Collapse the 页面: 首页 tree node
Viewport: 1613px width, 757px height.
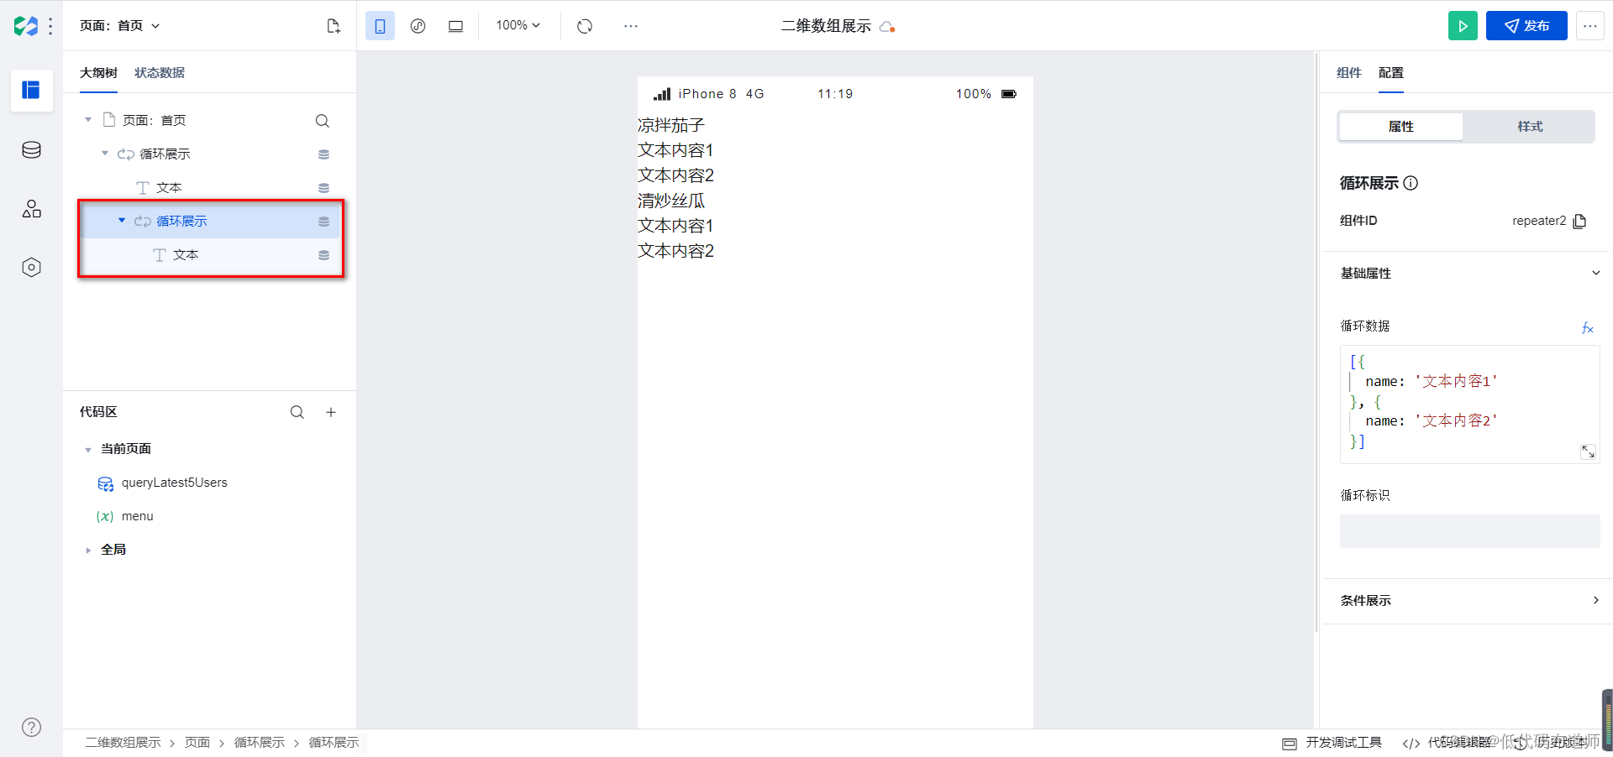tap(88, 120)
